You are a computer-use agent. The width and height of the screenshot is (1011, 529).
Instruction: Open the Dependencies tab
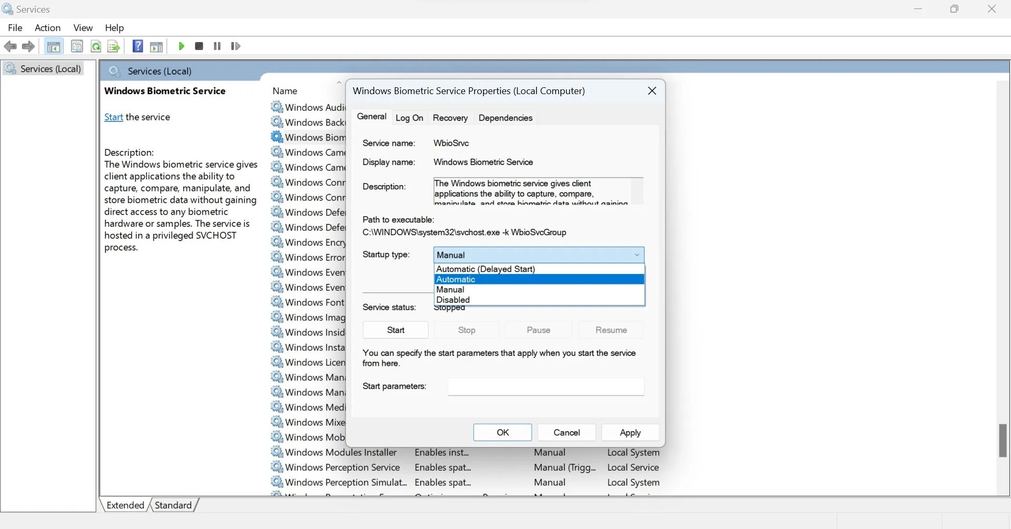505,118
